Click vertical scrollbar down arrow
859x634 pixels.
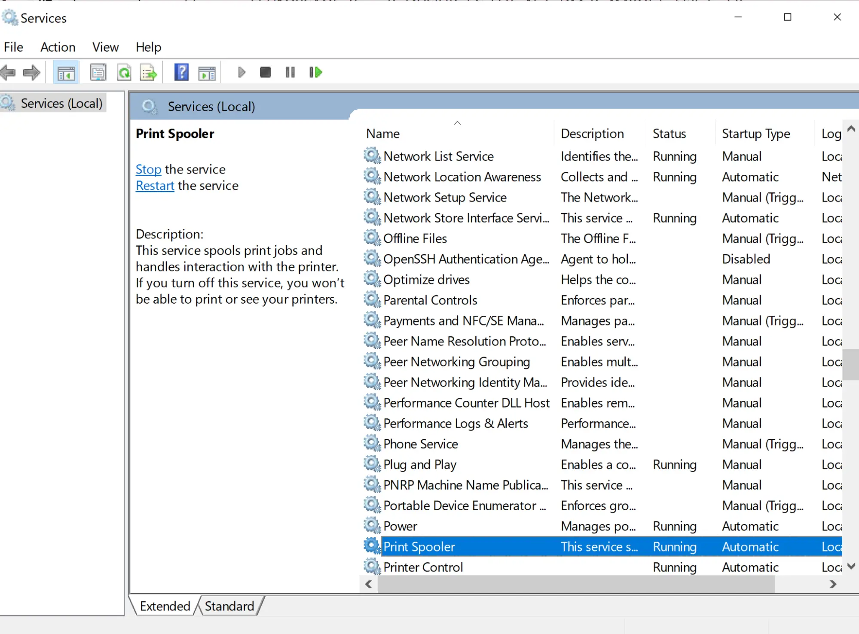point(851,567)
